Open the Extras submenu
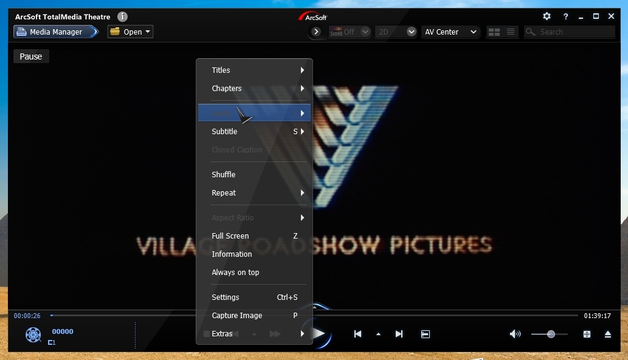628x360 pixels. pos(254,334)
